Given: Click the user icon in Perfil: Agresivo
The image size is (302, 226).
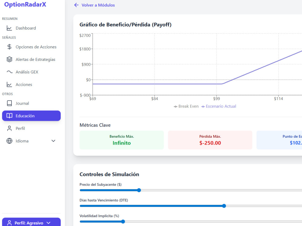Looking at the screenshot, I should click(x=9, y=223).
